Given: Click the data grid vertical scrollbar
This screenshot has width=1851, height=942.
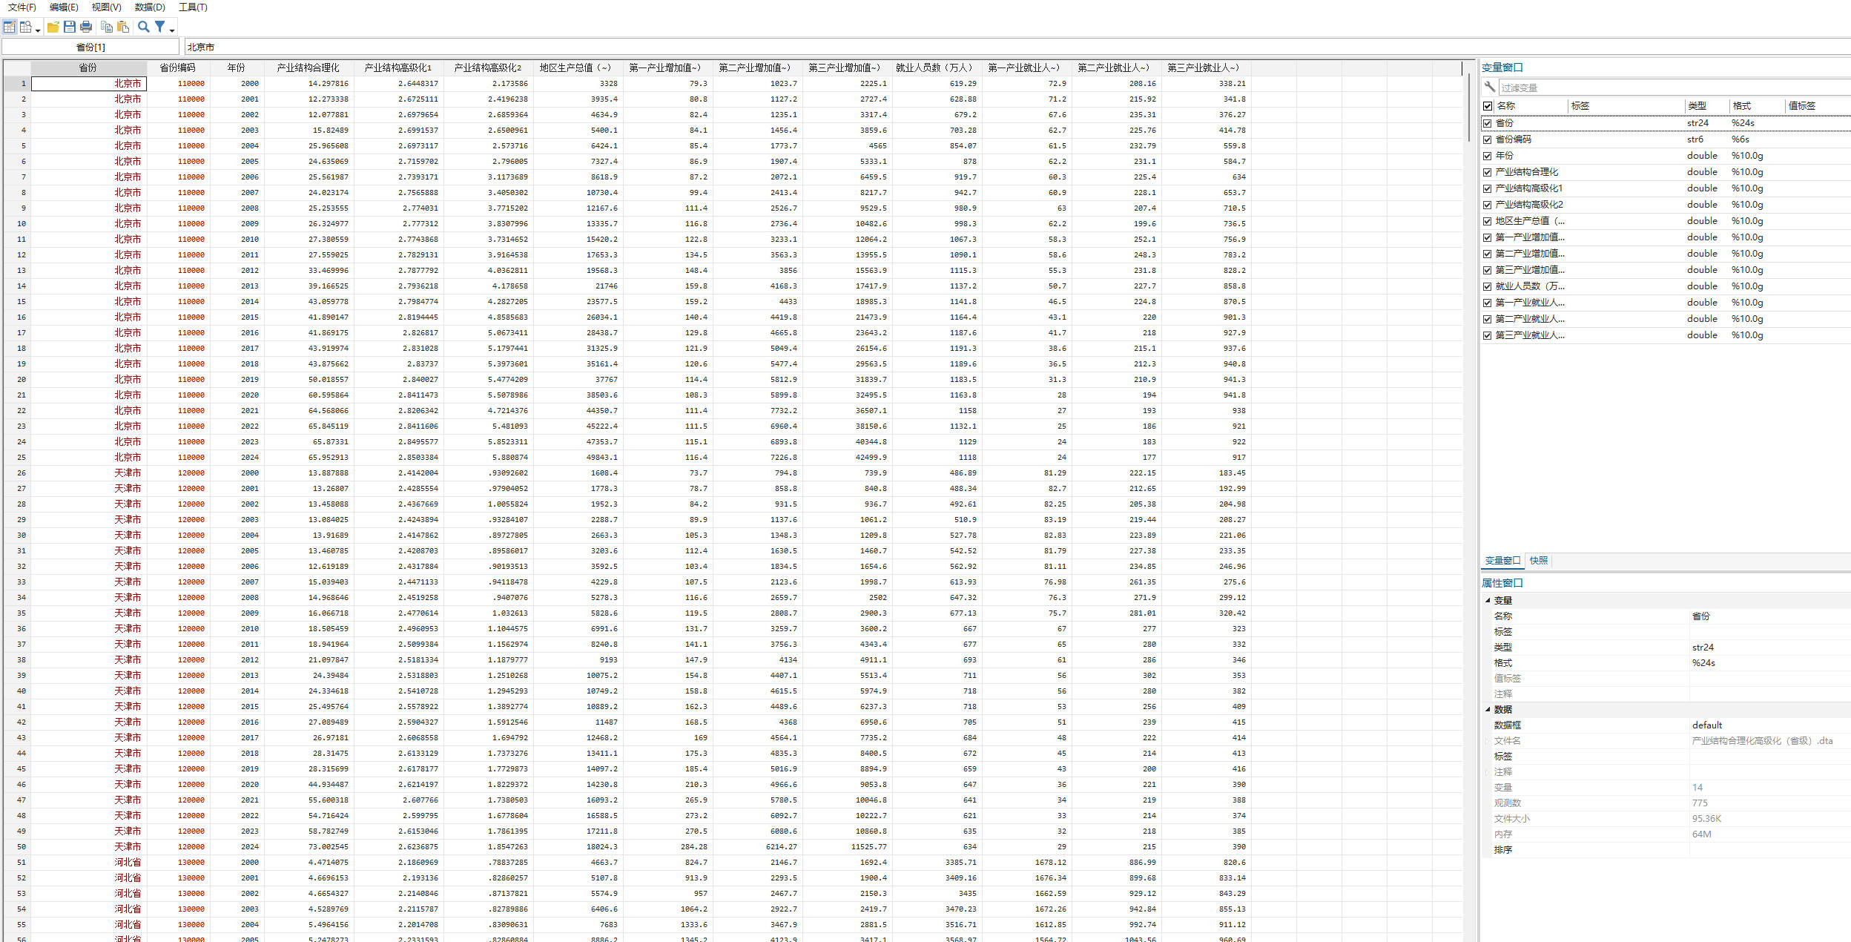Looking at the screenshot, I should (x=1469, y=108).
